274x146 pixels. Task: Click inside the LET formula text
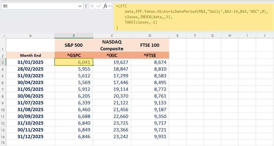tap(194, 17)
